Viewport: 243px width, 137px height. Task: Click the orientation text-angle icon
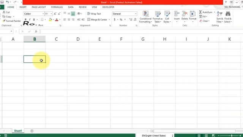click(x=79, y=14)
